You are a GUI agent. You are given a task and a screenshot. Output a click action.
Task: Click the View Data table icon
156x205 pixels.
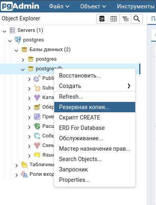pos(114,19)
